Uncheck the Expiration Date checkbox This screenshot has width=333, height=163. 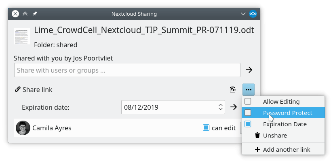[248, 124]
